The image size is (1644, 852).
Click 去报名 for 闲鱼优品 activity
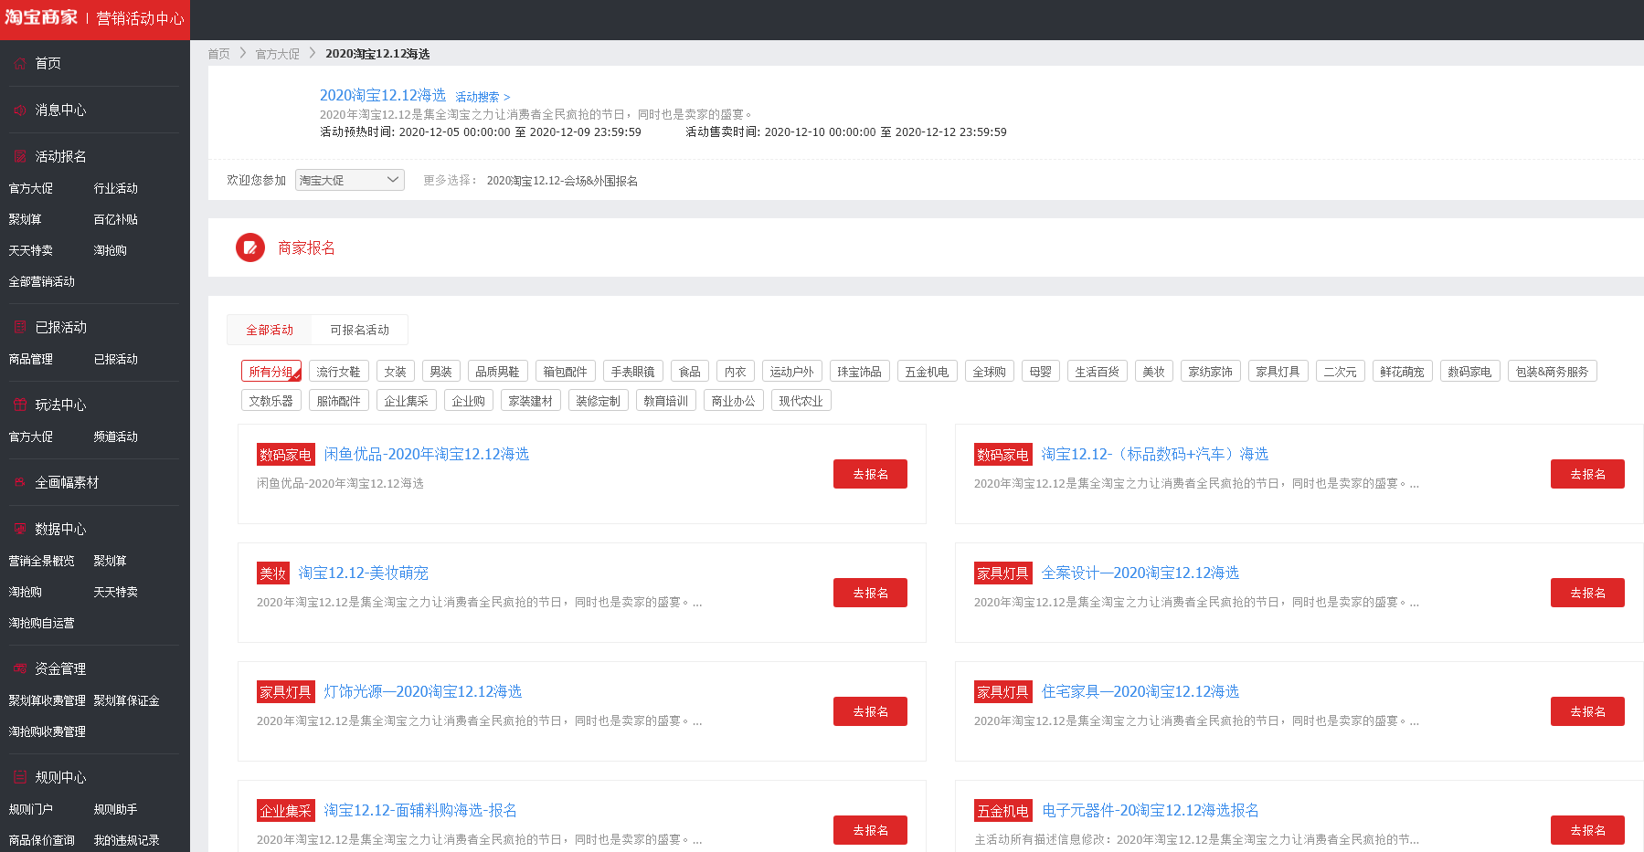pyautogui.click(x=869, y=474)
